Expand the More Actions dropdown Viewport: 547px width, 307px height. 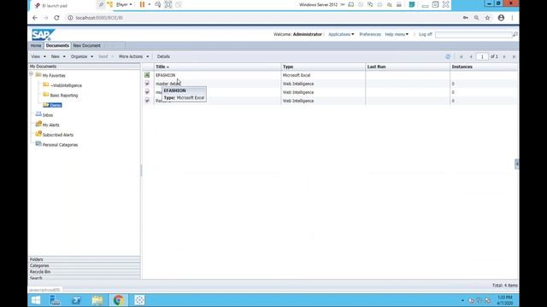pos(133,56)
